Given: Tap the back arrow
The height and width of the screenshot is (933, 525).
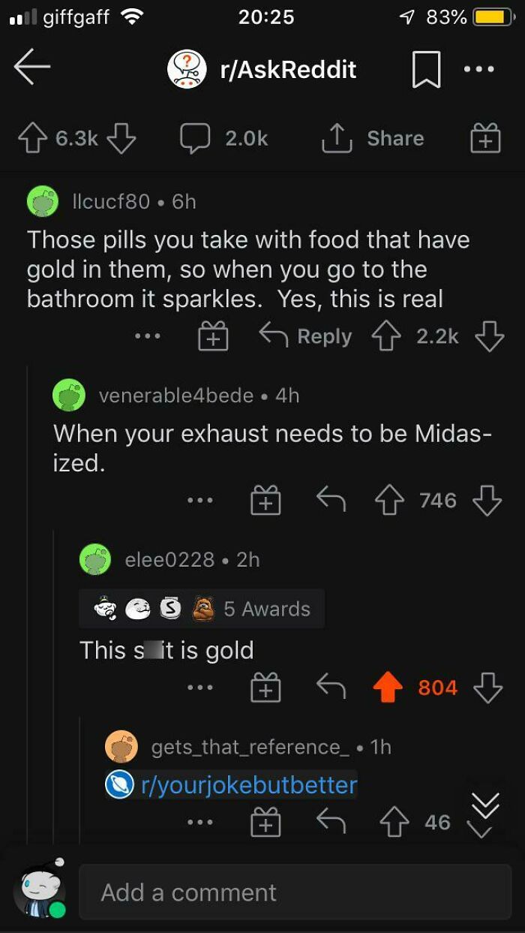Looking at the screenshot, I should pyautogui.click(x=31, y=69).
